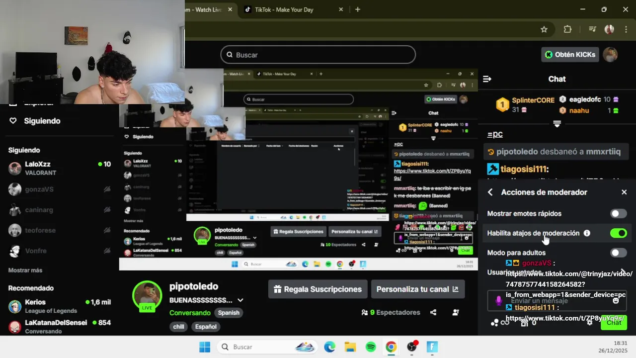Click the Chrome icon in the taskbar
This screenshot has width=636, height=358.
click(x=391, y=347)
